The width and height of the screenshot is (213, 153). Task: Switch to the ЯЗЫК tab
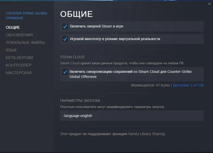(x=11, y=50)
